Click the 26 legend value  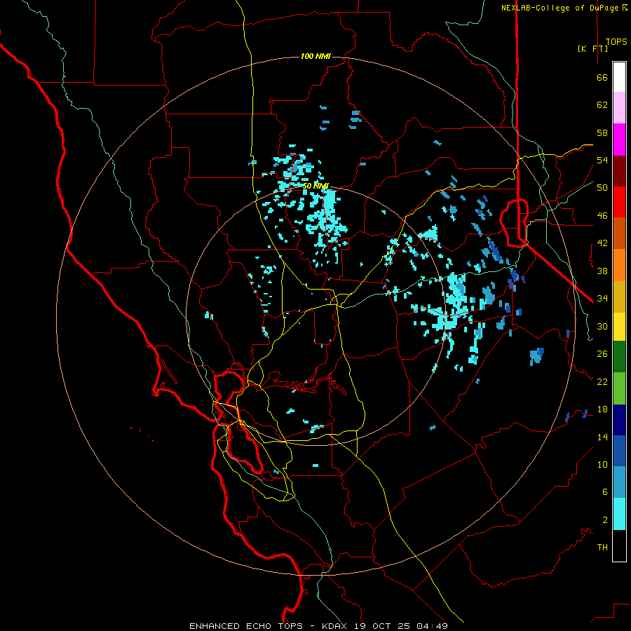pos(602,354)
